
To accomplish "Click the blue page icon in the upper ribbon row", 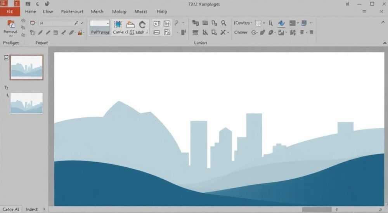I will coord(304,23).
